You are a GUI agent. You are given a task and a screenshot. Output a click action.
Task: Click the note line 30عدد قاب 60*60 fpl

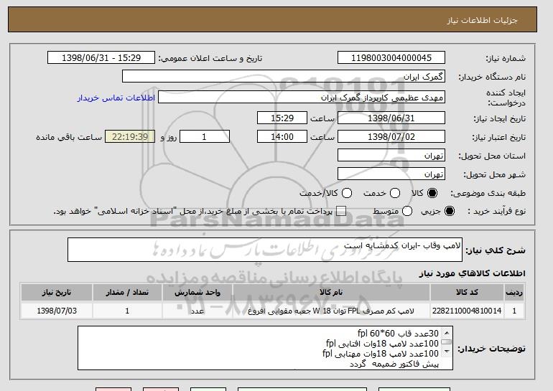[x=398, y=333]
